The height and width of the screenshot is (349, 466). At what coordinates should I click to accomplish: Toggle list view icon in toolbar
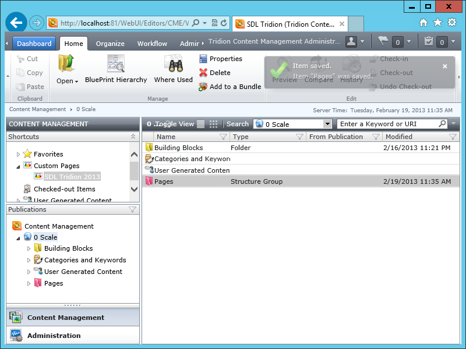(x=201, y=124)
